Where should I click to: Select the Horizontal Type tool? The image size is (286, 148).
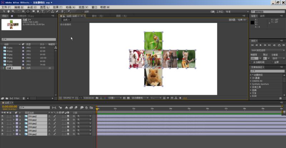[43, 11]
